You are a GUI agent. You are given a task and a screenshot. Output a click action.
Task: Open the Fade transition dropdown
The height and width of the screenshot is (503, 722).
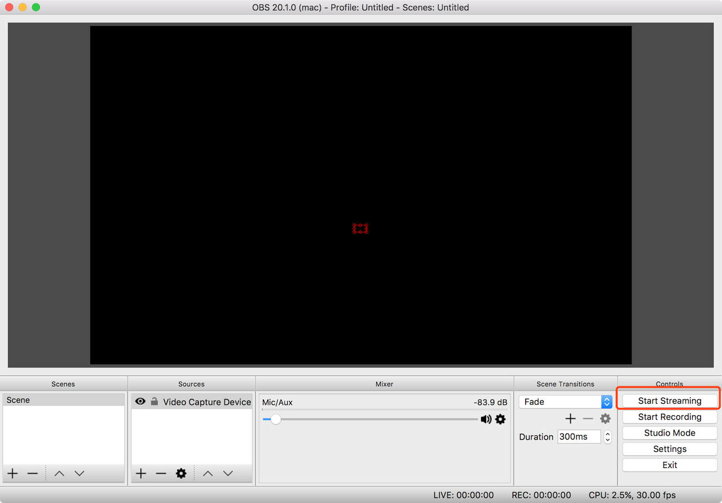[x=565, y=401]
